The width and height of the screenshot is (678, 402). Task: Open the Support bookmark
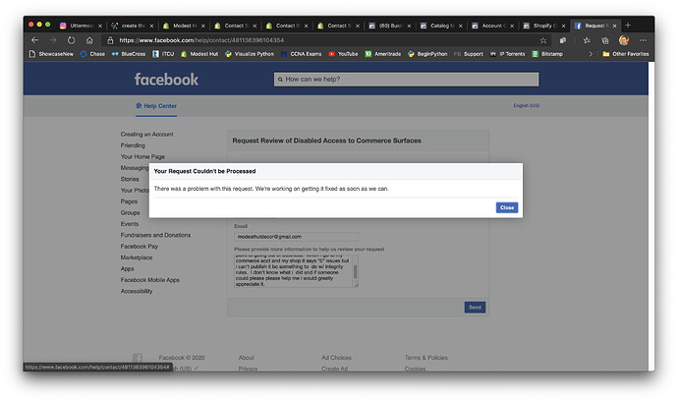[x=469, y=54]
